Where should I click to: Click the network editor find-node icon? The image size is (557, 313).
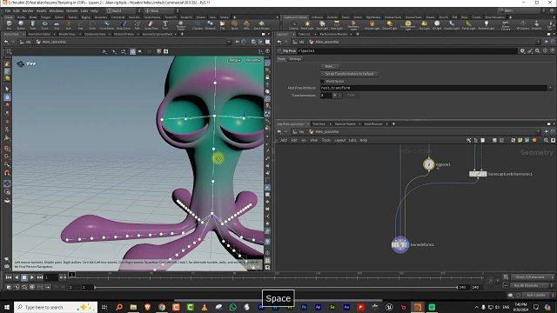[x=546, y=140]
